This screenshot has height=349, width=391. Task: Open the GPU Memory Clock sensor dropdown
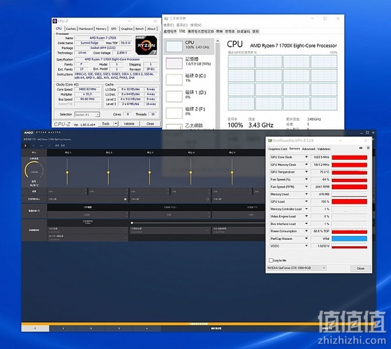[x=307, y=165]
